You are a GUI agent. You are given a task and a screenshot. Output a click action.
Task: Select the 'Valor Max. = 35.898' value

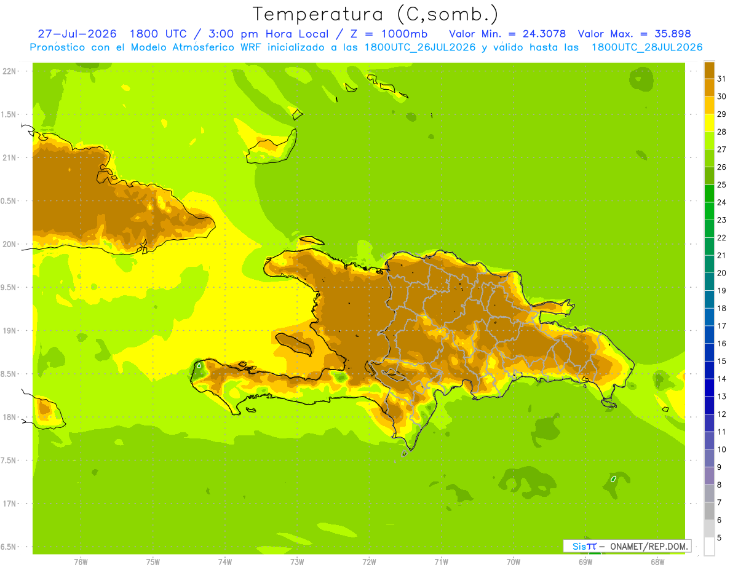(x=634, y=33)
